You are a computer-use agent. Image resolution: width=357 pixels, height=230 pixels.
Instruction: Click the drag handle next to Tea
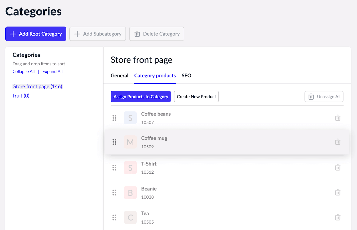(114, 218)
